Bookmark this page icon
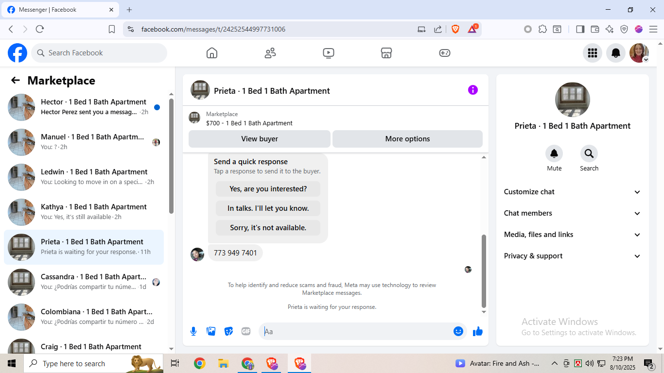This screenshot has height=373, width=664. click(x=112, y=29)
